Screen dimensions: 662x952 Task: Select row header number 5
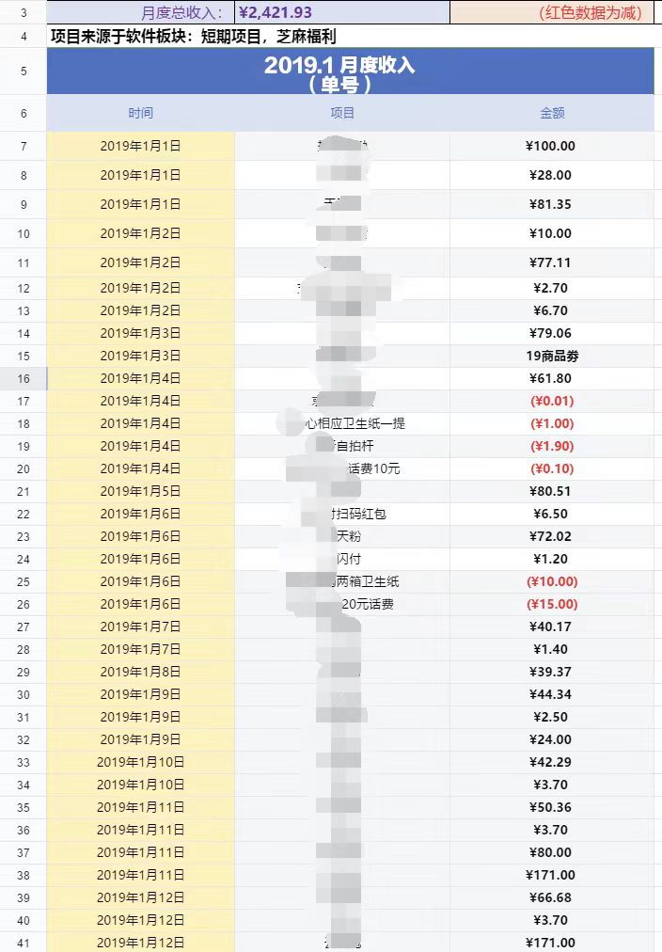[24, 71]
